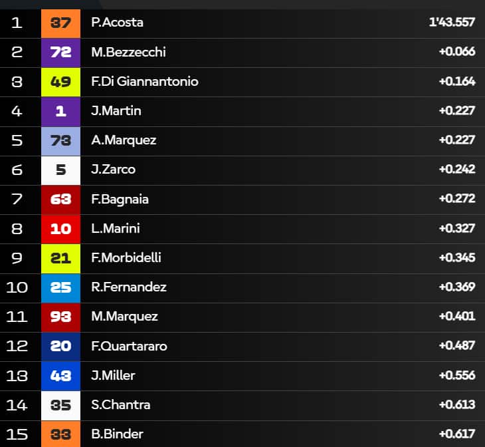Open J.Martin rider entry
485x447 pixels.
click(116, 110)
